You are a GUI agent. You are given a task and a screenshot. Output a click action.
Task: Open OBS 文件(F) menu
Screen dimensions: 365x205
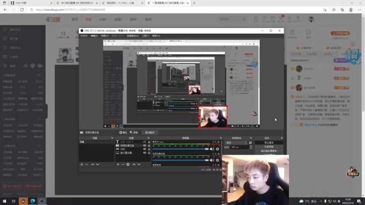tap(84, 36)
